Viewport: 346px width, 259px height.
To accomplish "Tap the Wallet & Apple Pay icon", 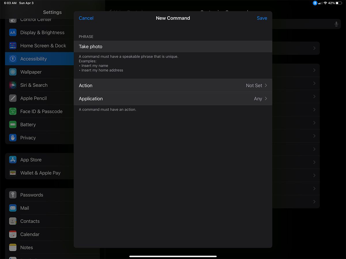I will tap(13, 173).
